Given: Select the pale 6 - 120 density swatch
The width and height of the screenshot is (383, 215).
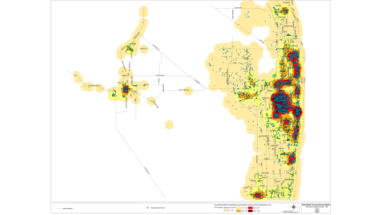Looking at the screenshot, I should 226,210.
